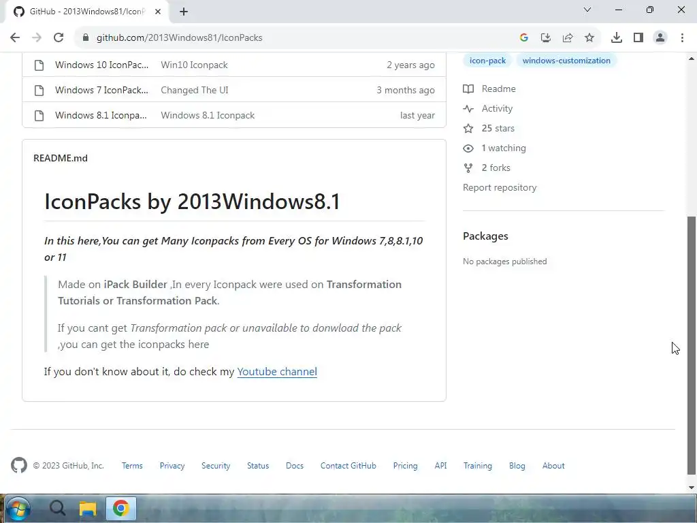Viewport: 697px width, 523px height.
Task: Open the Youtube channel link
Action: [x=277, y=372]
